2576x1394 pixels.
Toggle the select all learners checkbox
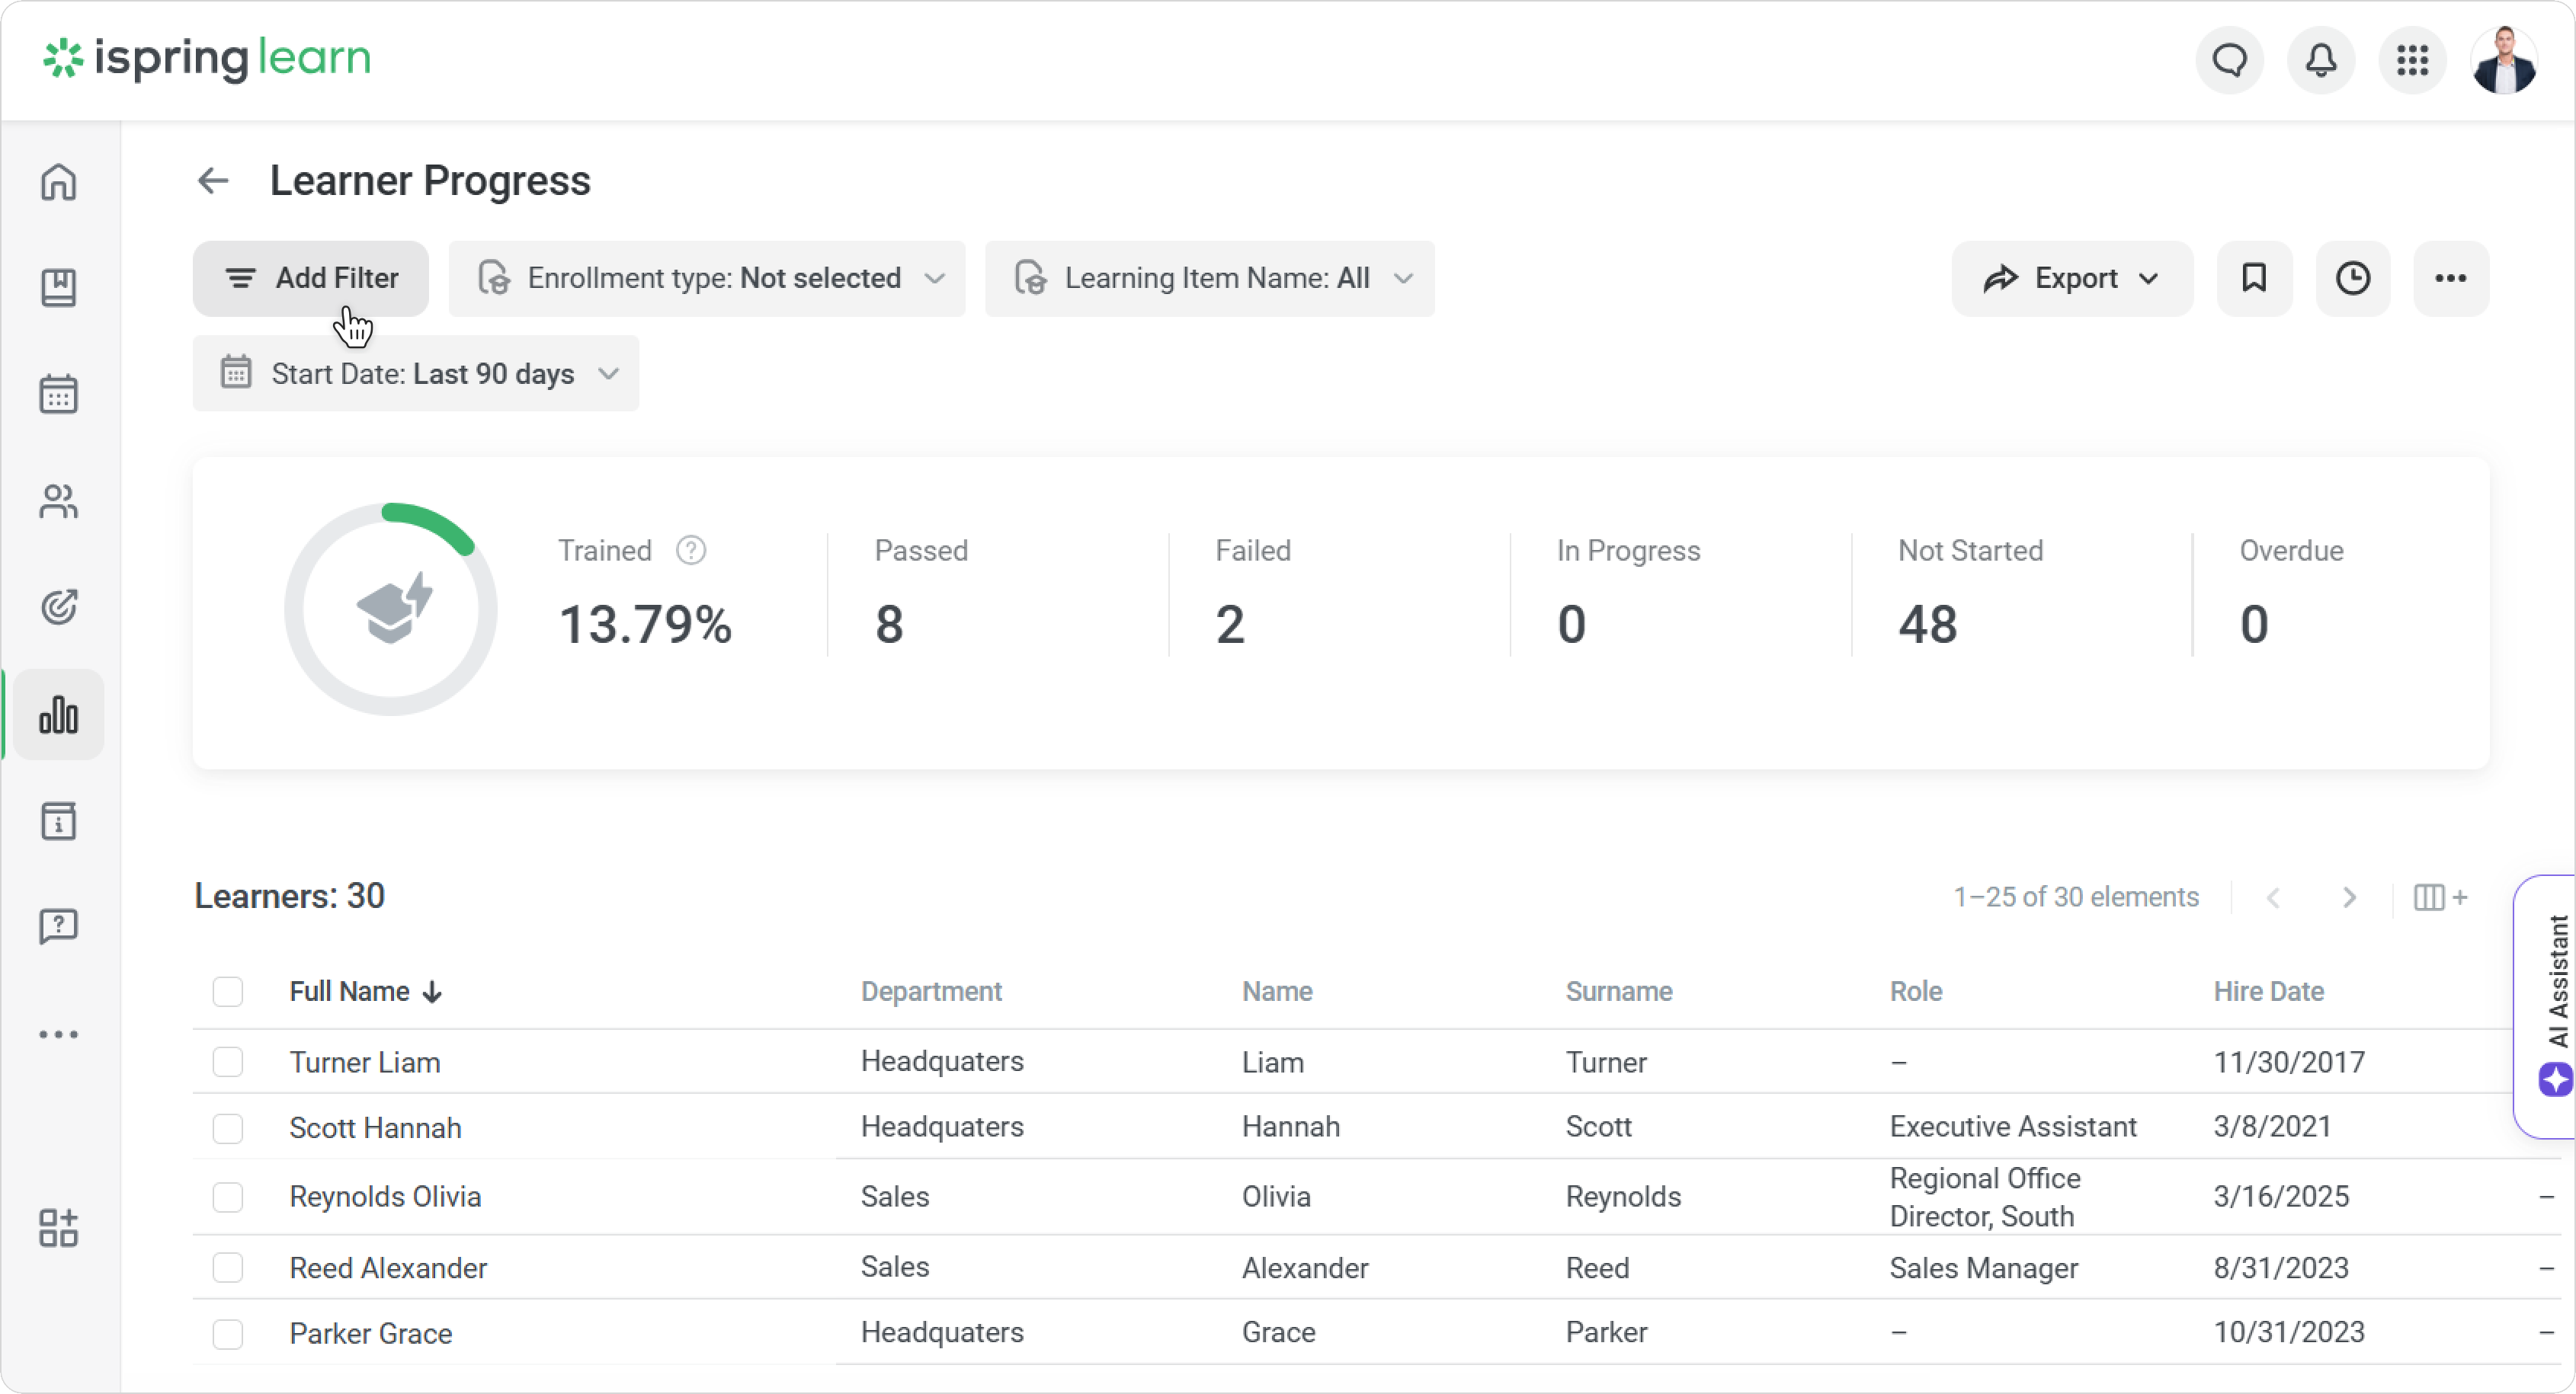click(x=228, y=991)
